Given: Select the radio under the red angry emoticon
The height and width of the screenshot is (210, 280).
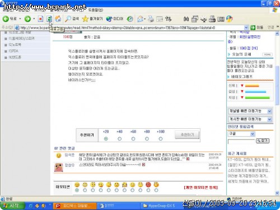Looking at the screenshot, I should (x=148, y=190).
